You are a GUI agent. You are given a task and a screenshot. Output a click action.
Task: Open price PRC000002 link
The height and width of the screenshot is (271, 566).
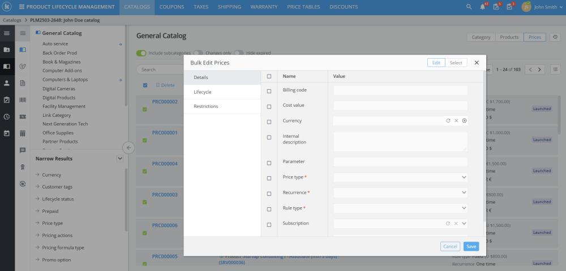[x=165, y=102]
